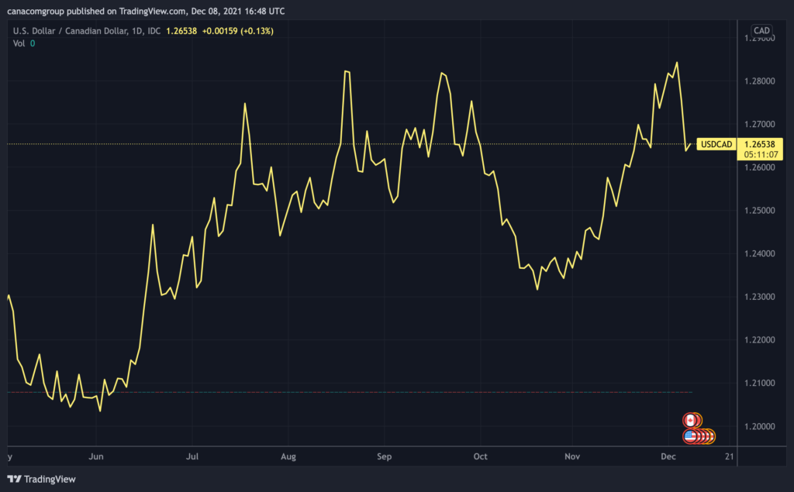794x492 pixels.
Task: Click the +0.00159 (+0.13%) change value
Action: pos(240,31)
